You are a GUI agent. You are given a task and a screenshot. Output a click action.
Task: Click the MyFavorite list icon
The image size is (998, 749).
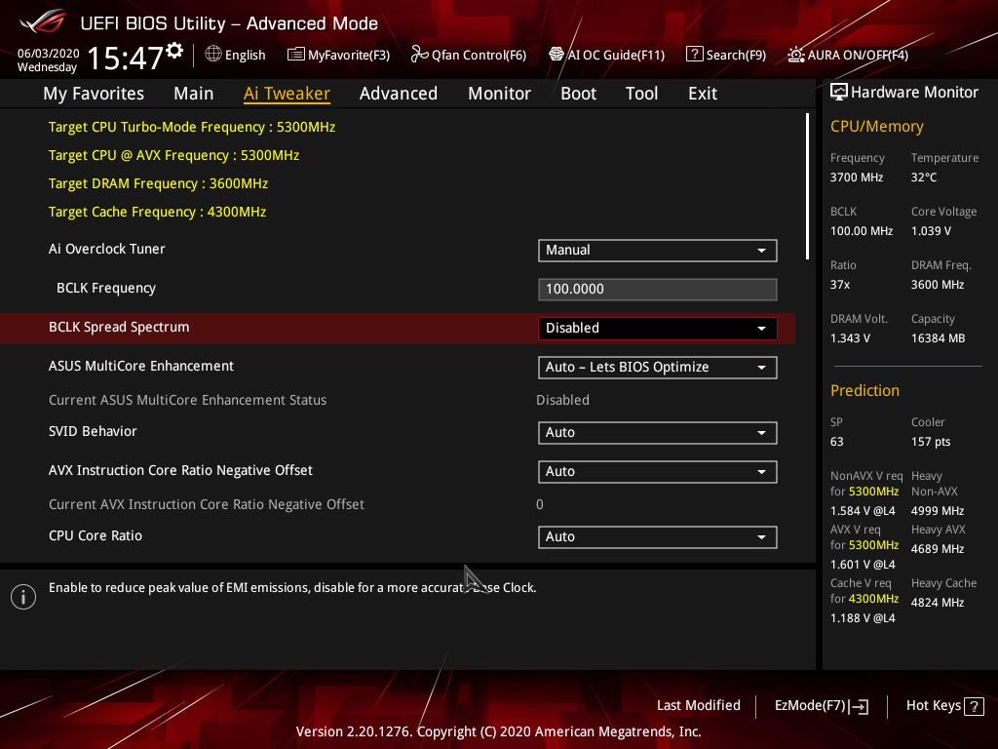[x=296, y=55]
